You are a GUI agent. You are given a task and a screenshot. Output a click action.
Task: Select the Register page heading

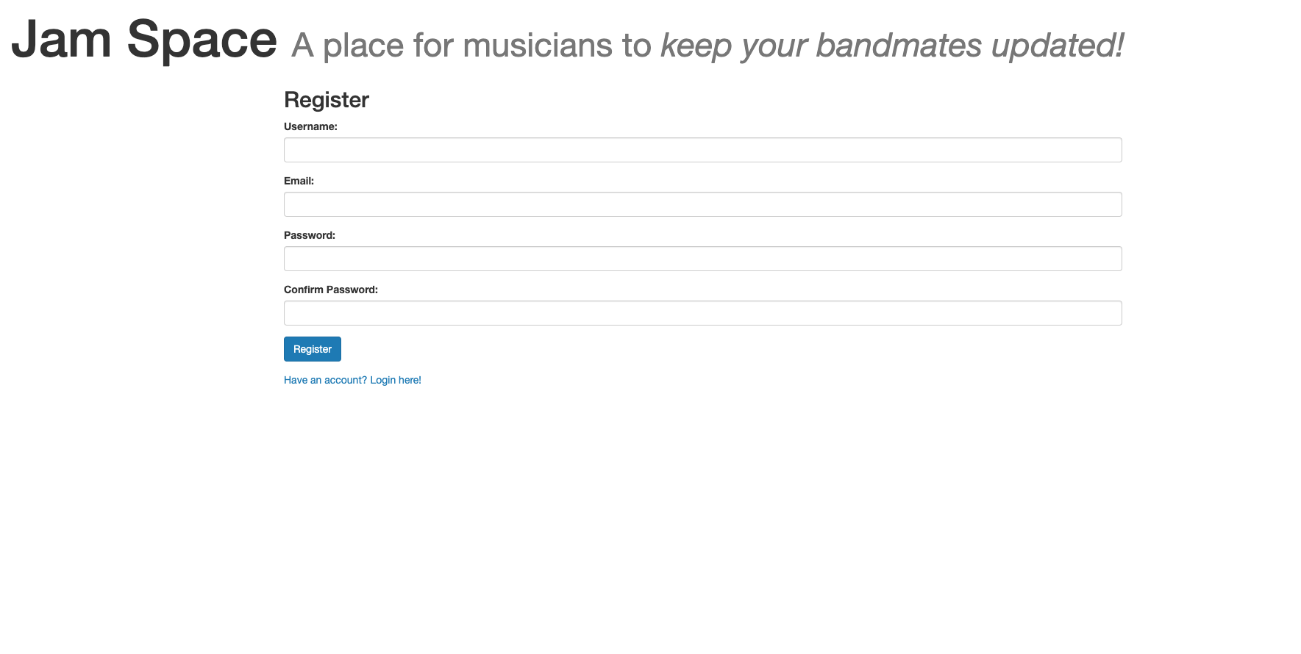(326, 99)
